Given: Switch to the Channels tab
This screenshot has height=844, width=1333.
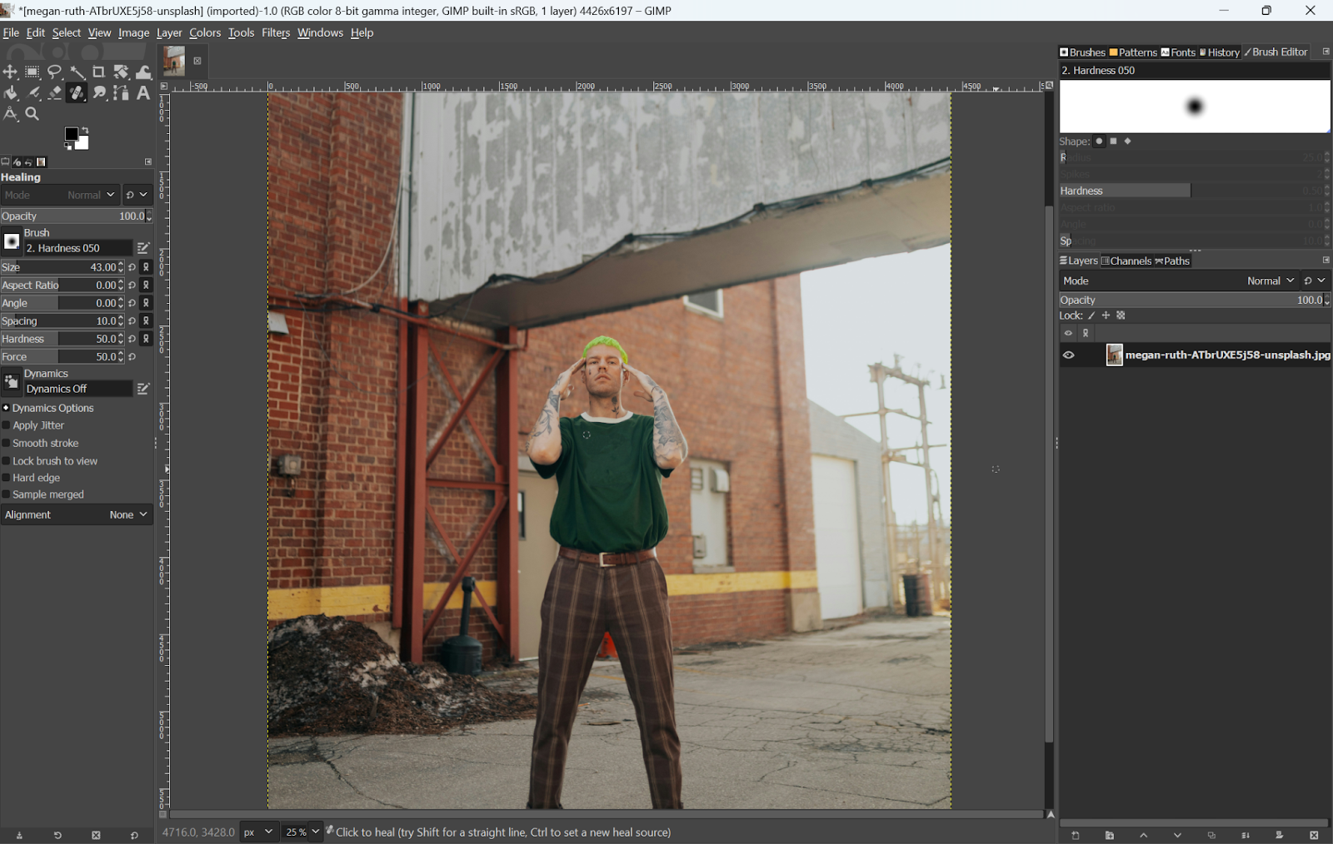Looking at the screenshot, I should [1126, 261].
